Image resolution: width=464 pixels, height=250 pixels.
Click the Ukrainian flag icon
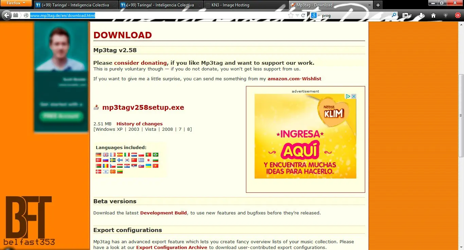point(148,166)
